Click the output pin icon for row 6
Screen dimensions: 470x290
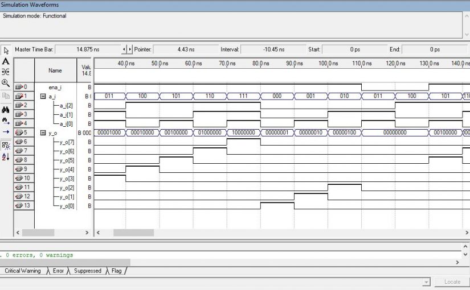tap(19, 142)
